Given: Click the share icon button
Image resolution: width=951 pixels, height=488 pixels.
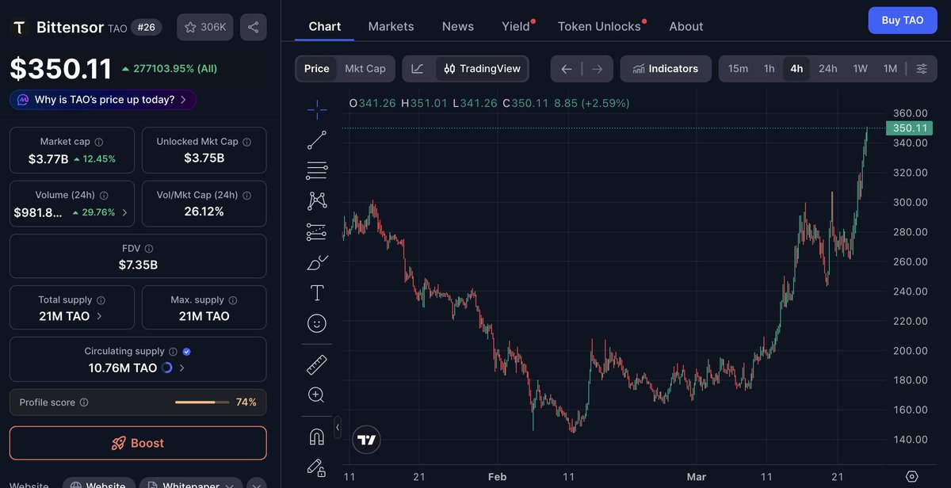Looking at the screenshot, I should coord(253,27).
